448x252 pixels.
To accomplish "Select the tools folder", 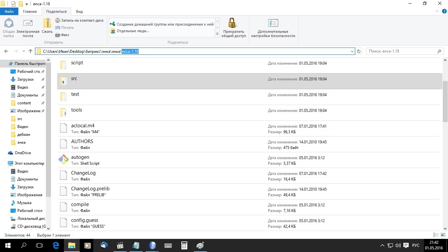I will [x=248, y=113].
